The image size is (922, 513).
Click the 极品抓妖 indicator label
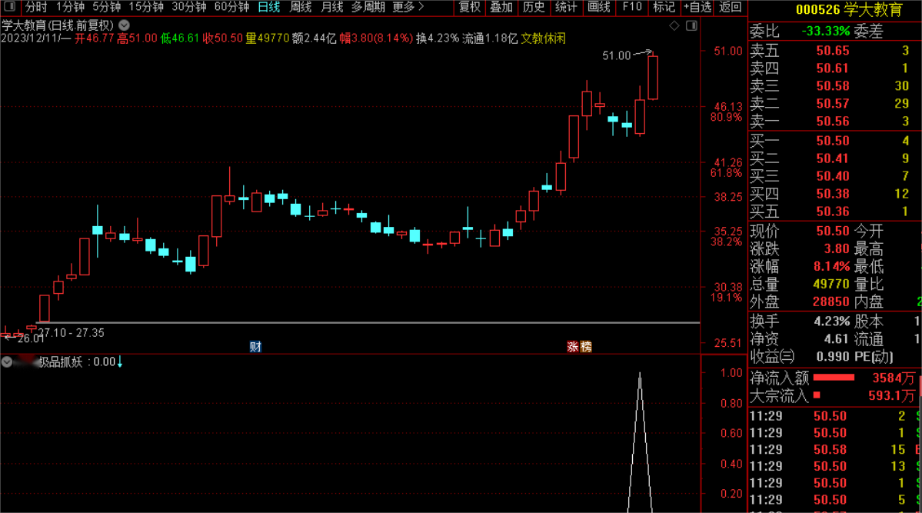[x=61, y=361]
